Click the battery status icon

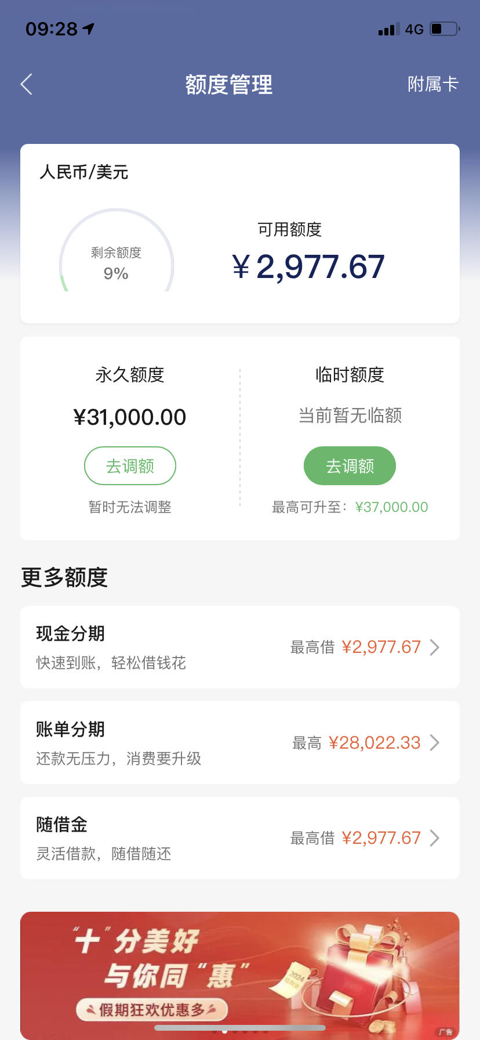[445, 28]
